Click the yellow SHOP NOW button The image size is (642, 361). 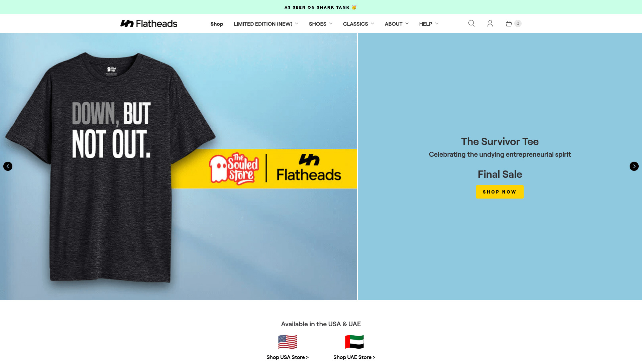500,192
